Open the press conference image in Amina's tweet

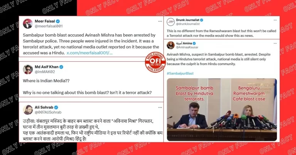[222, 110]
